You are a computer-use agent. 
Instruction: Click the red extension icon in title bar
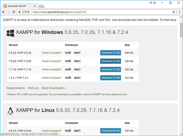[151, 3]
